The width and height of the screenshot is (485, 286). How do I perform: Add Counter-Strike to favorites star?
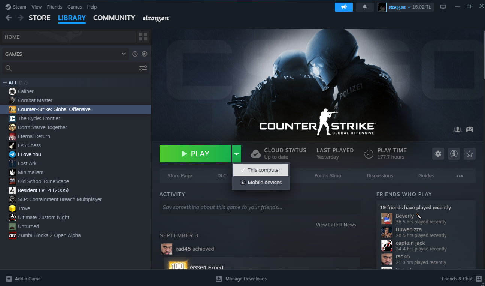click(x=470, y=154)
